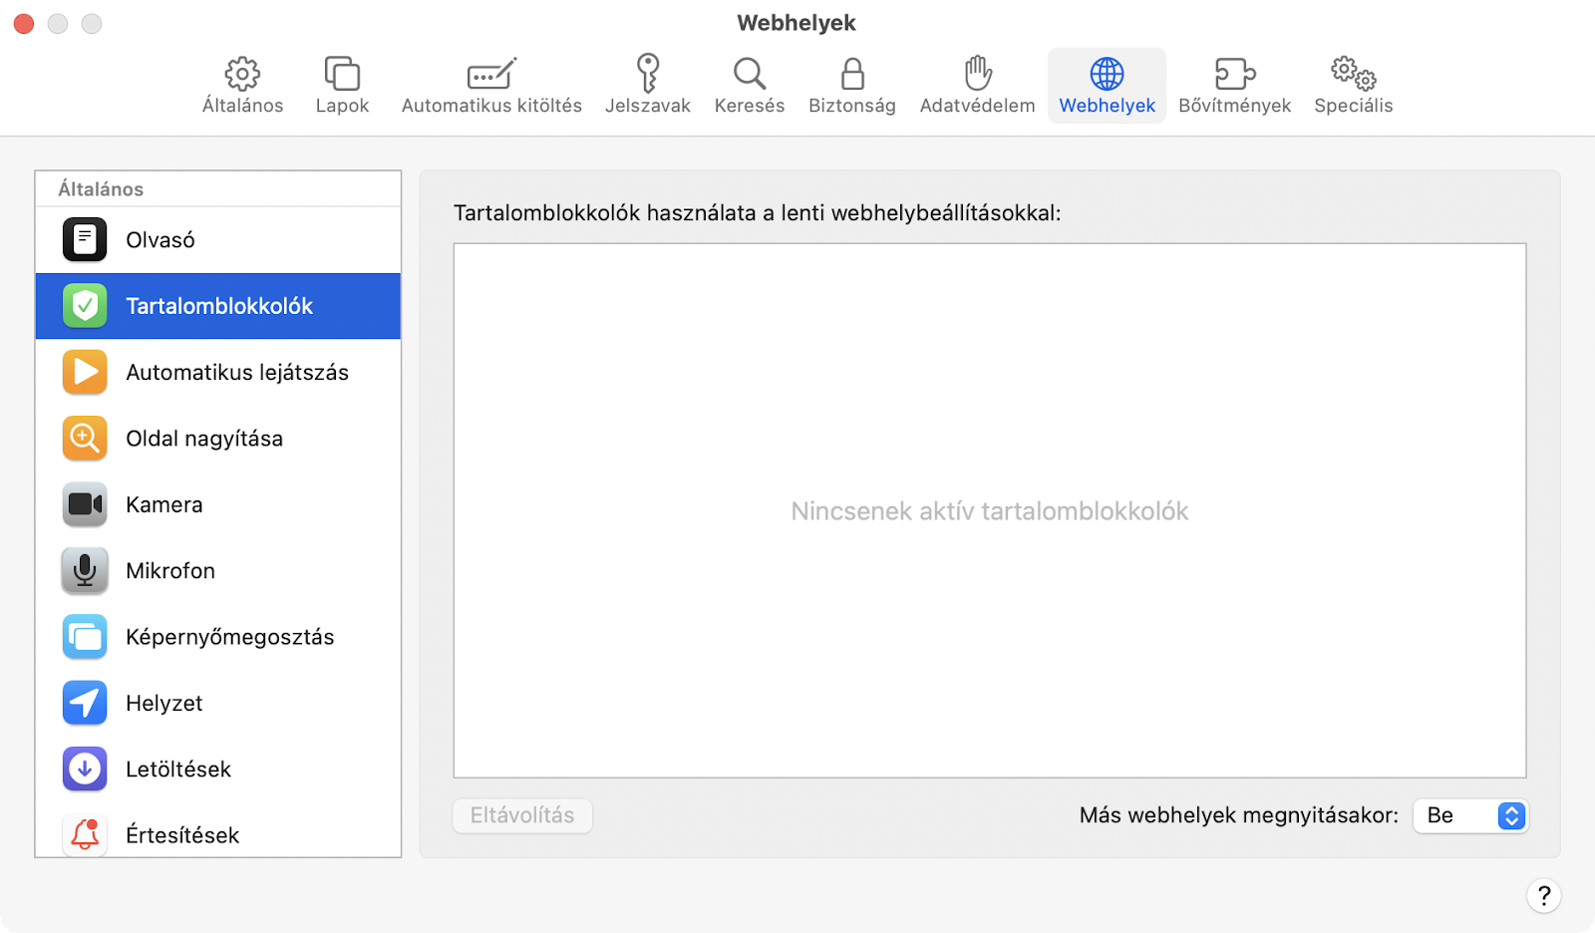The width and height of the screenshot is (1595, 933).
Task: Select Helyzet label in sidebar
Action: 164,703
